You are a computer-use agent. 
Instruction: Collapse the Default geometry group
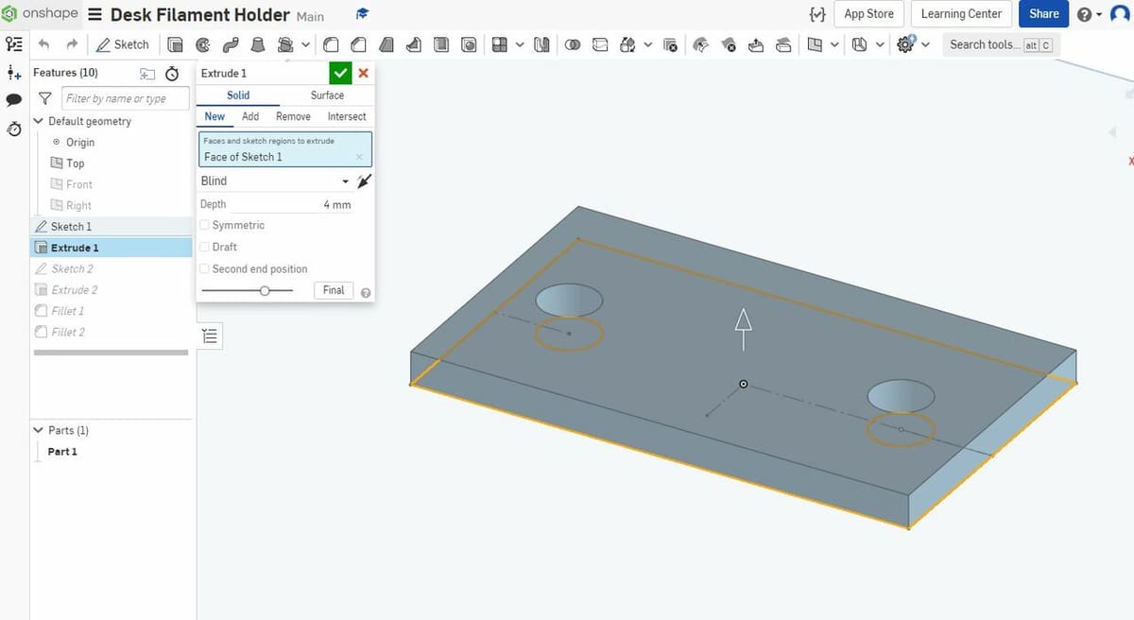(38, 121)
